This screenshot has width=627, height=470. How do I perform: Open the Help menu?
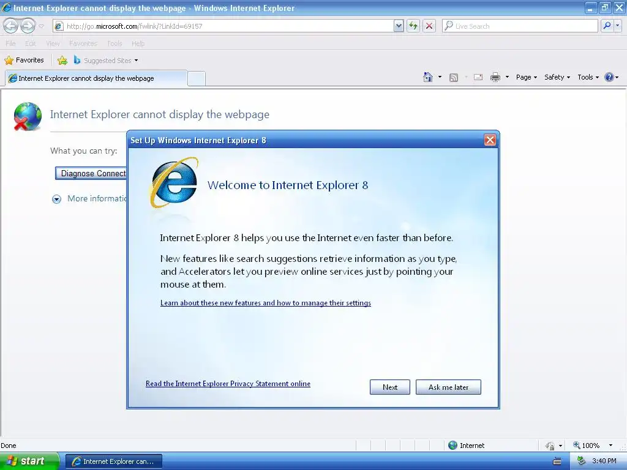click(138, 43)
